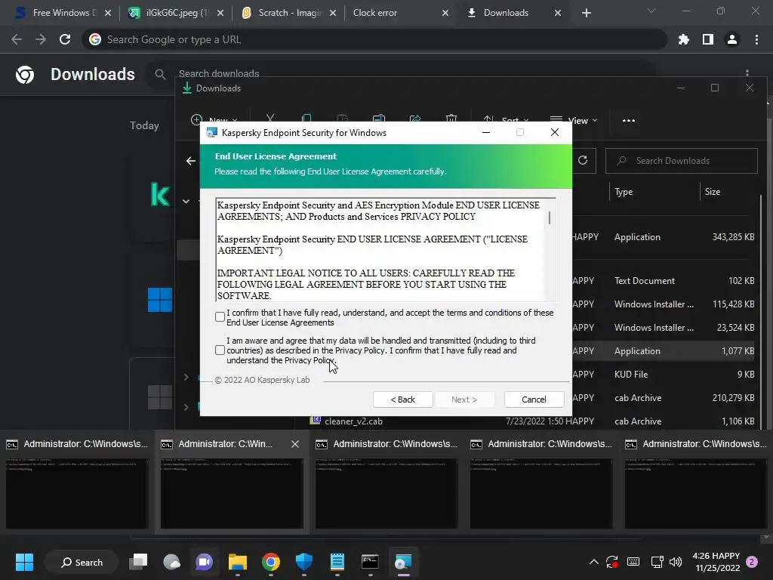This screenshot has width=773, height=580.
Task: Open Task View from taskbar
Action: [x=139, y=562]
